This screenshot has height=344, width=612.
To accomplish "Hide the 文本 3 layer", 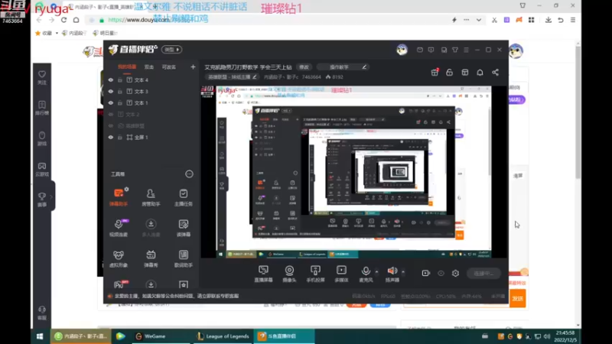I will click(111, 91).
